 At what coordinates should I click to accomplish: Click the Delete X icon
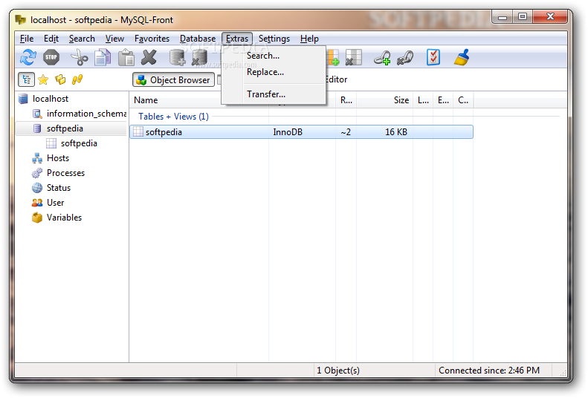click(x=149, y=58)
